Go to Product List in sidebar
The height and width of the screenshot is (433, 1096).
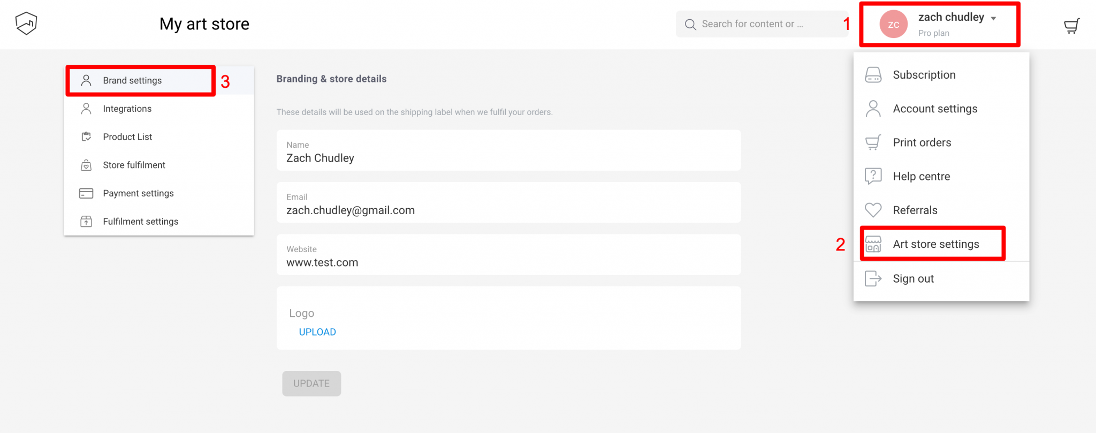(x=127, y=137)
